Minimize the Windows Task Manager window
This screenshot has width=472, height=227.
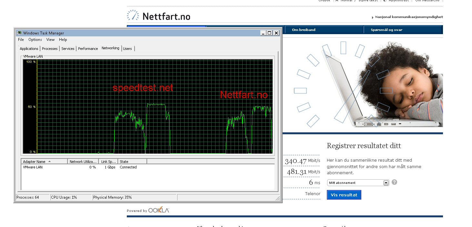point(263,33)
